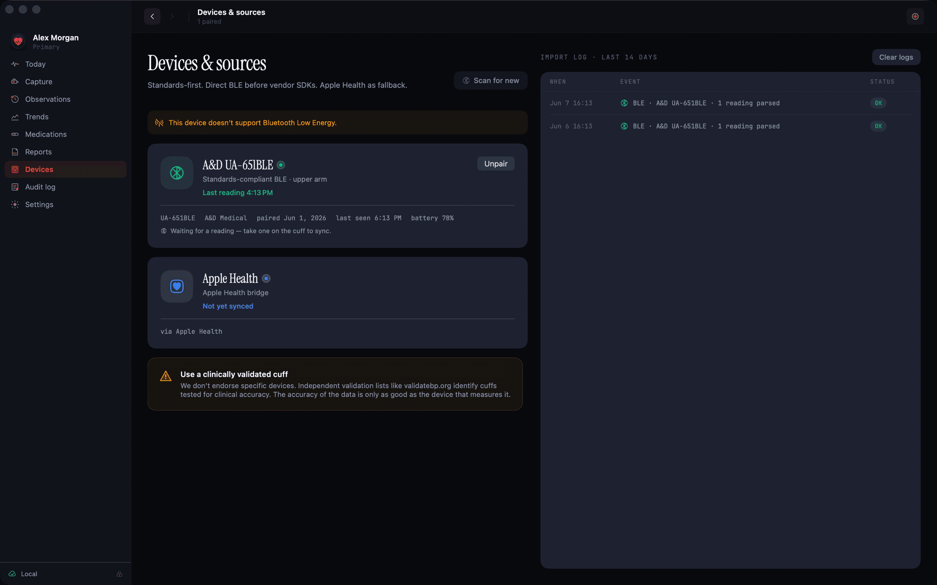Click 'paired Jun 1, 2026' detail
Screen dimensions: 937x585
[x=291, y=218]
